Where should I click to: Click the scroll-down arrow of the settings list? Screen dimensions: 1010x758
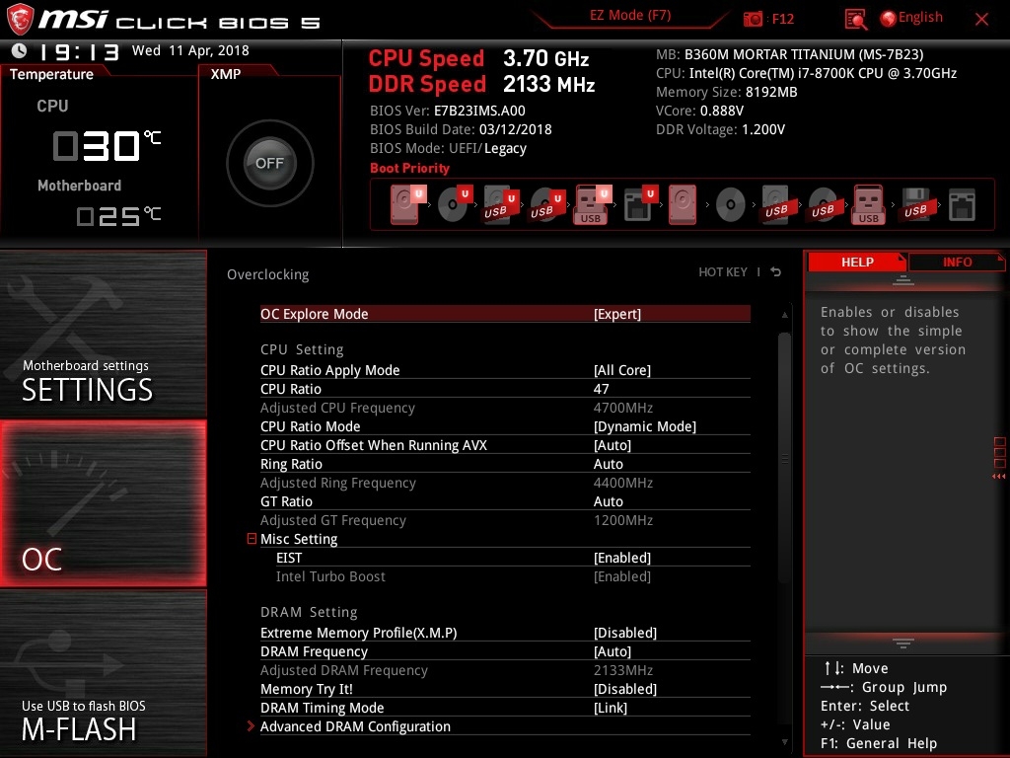[784, 742]
